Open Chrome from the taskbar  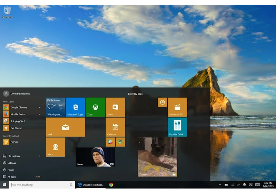click(x=111, y=185)
